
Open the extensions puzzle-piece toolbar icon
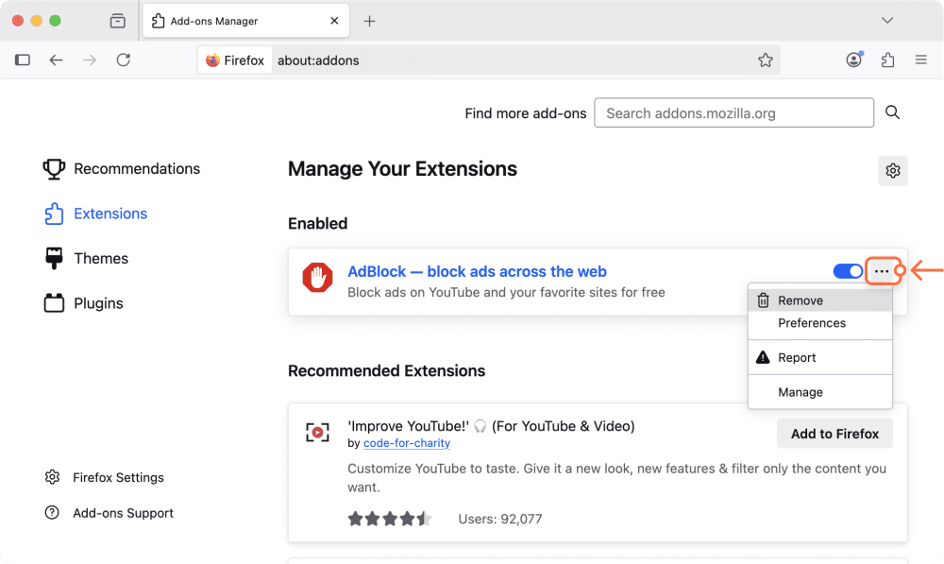click(x=887, y=60)
